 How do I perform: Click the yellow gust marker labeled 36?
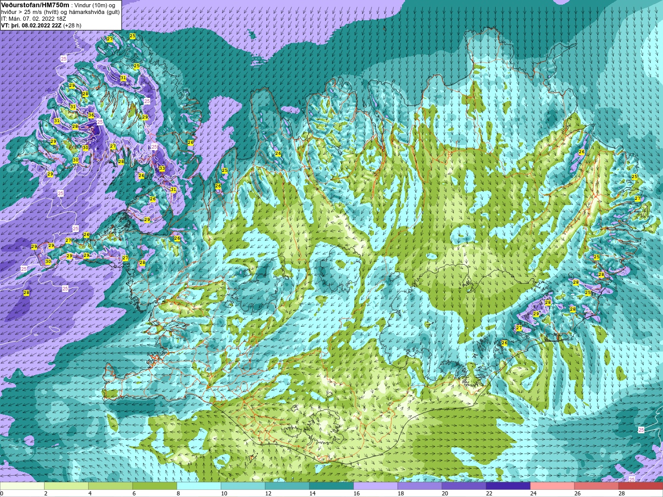pyautogui.click(x=91, y=115)
